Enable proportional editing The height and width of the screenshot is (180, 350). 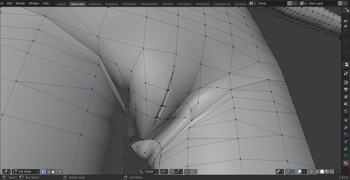click(x=187, y=172)
